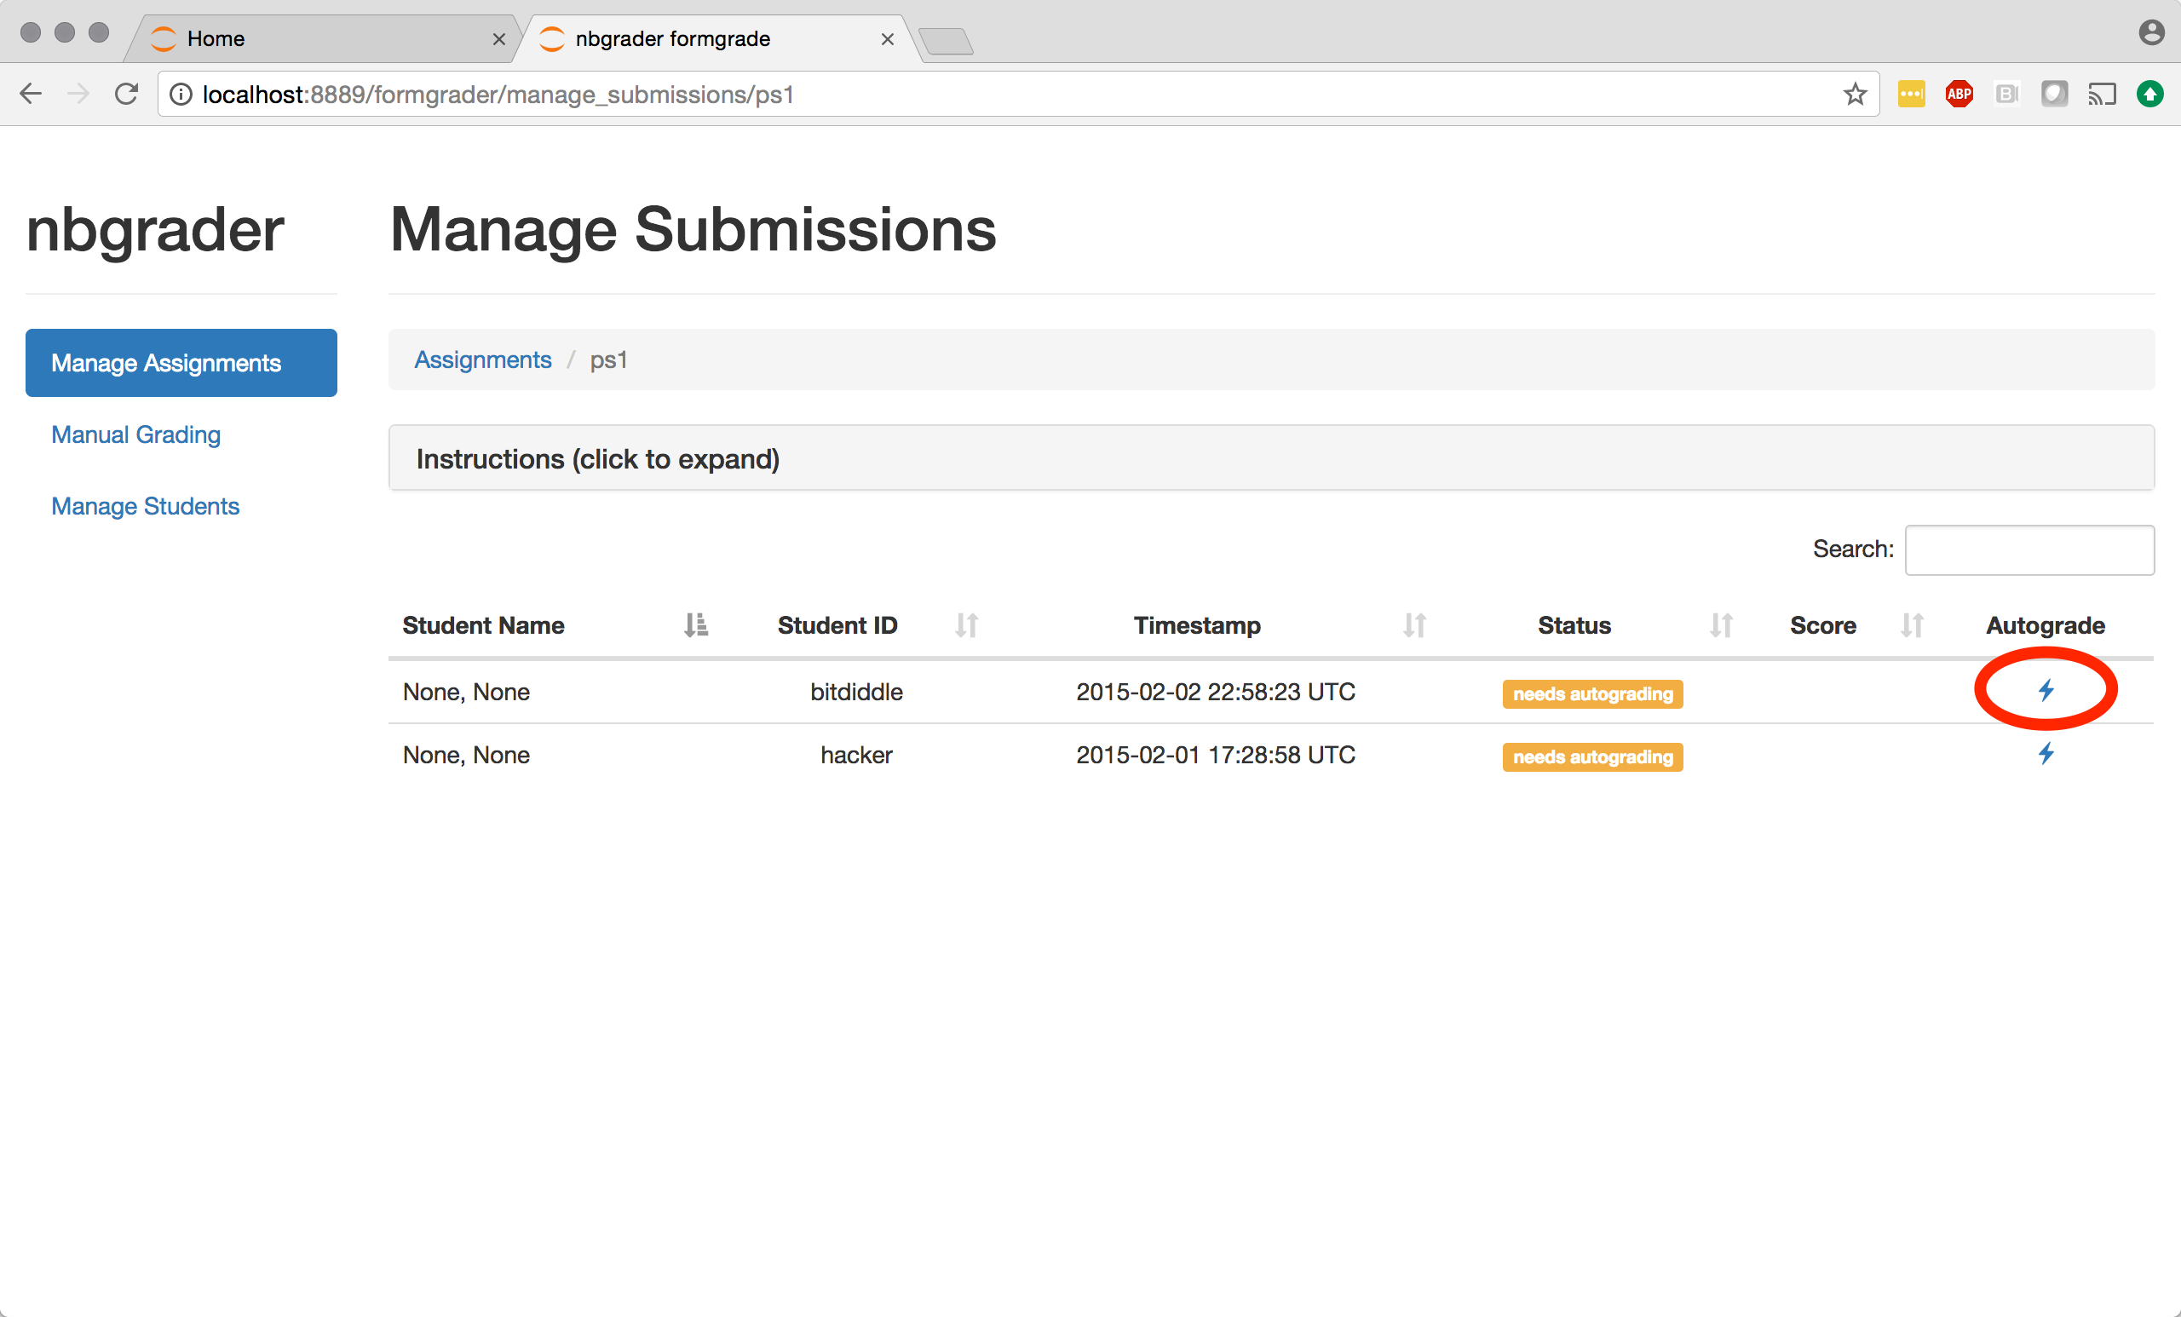This screenshot has width=2181, height=1317.
Task: Open the Chrome user profile icon
Action: 2151,32
